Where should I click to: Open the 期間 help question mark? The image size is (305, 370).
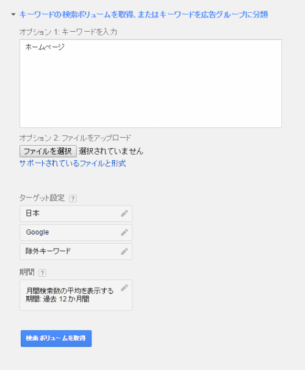click(x=42, y=273)
